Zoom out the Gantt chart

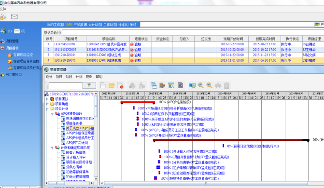point(209,85)
